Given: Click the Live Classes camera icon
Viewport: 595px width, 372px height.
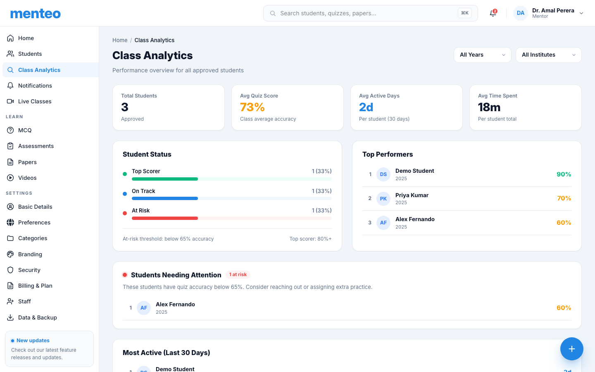Looking at the screenshot, I should (x=10, y=101).
